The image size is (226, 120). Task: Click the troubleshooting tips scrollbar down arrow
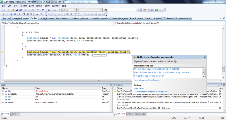204,77
